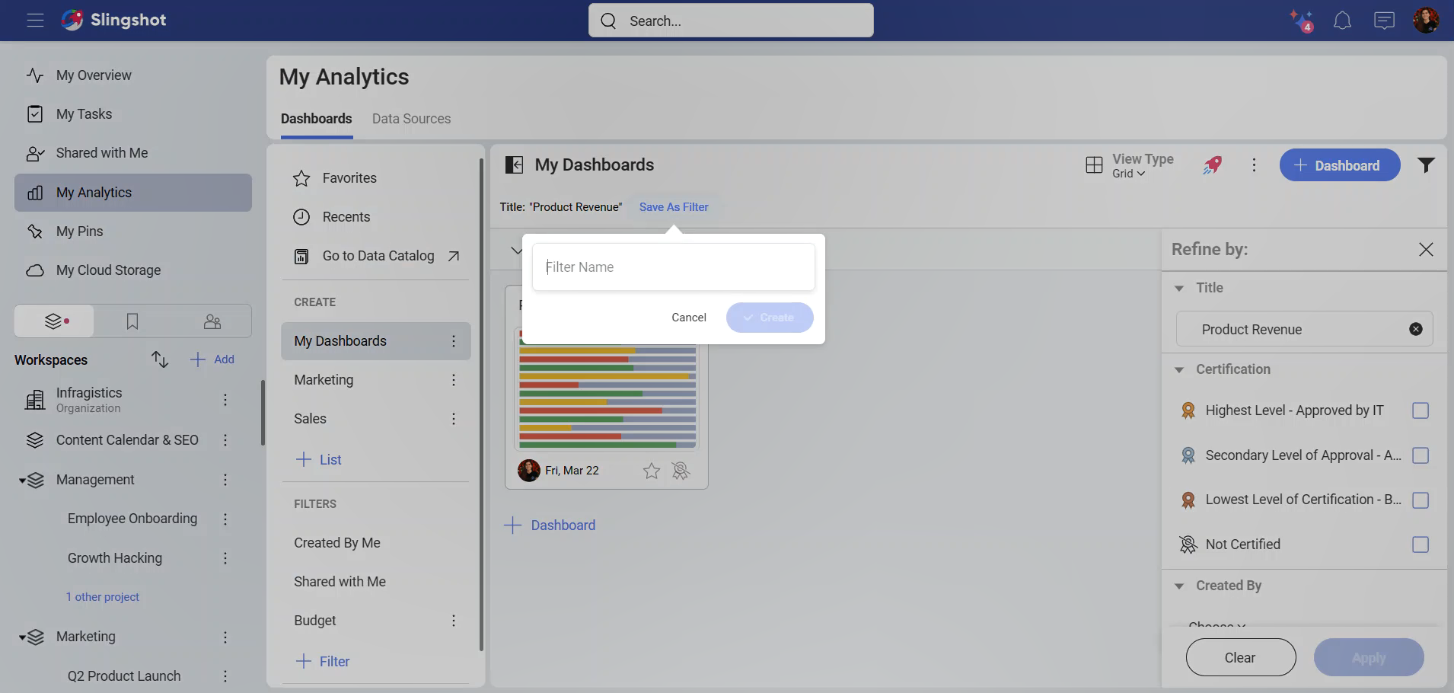Open the Sales list options menu
1454x693 pixels.
click(x=454, y=419)
